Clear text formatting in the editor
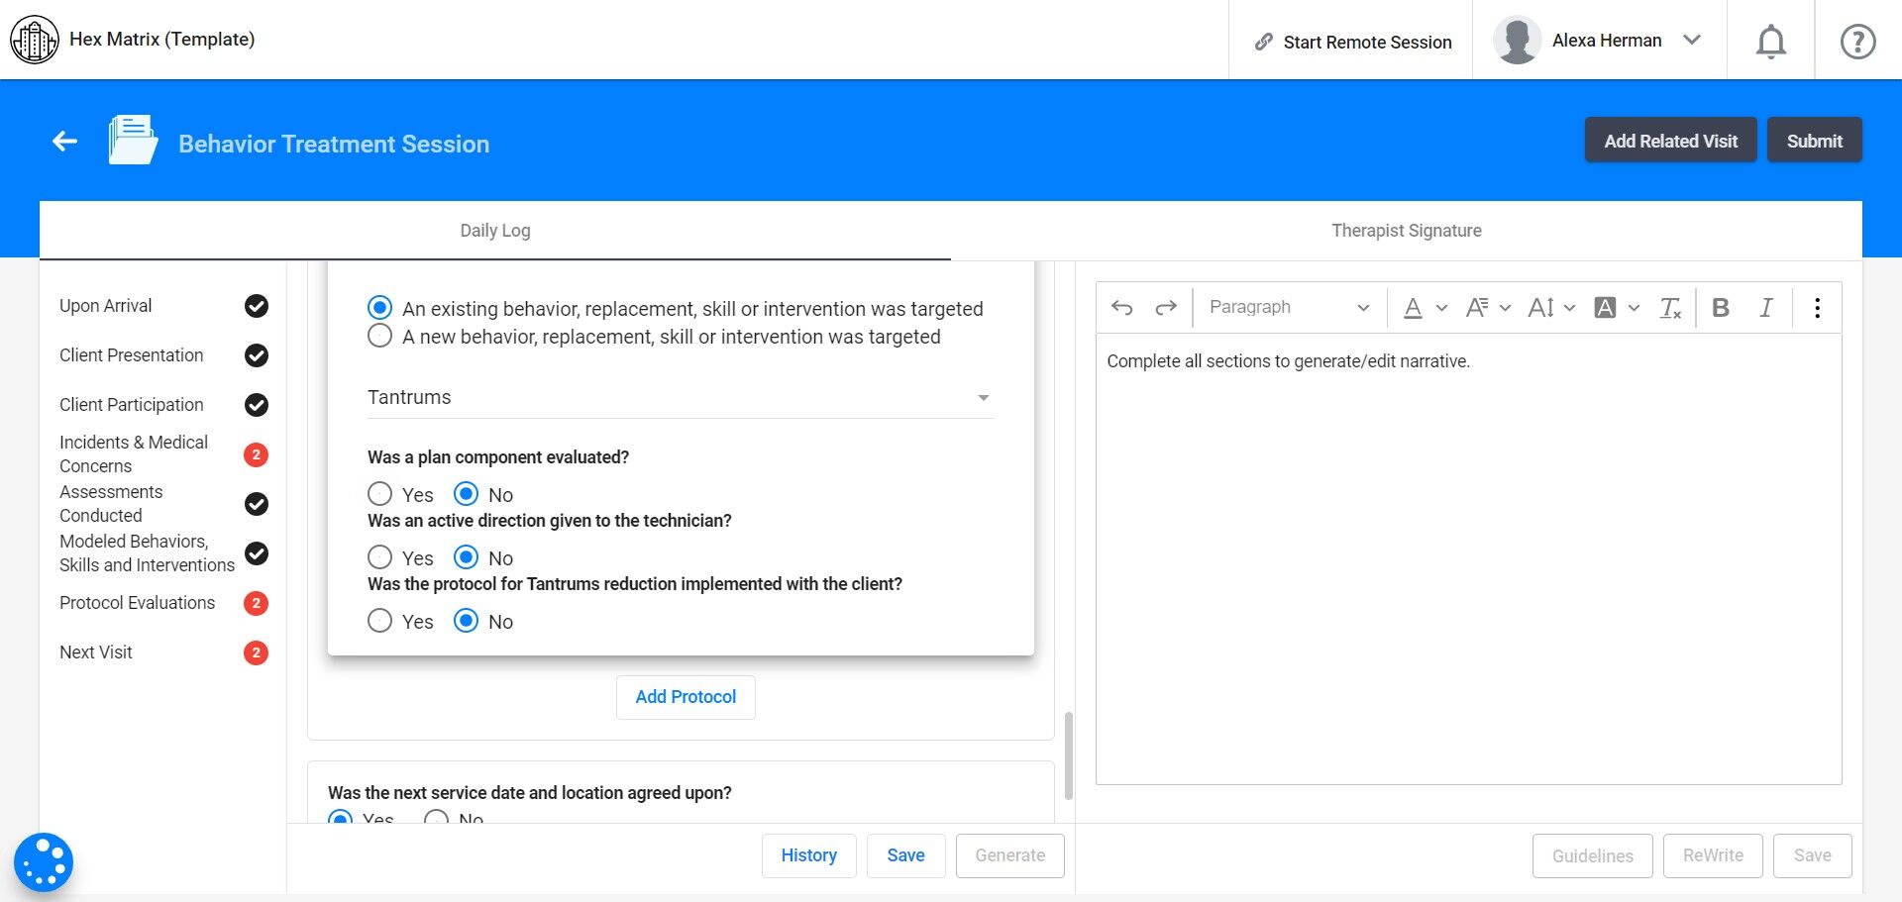The width and height of the screenshot is (1902, 902). click(1670, 308)
